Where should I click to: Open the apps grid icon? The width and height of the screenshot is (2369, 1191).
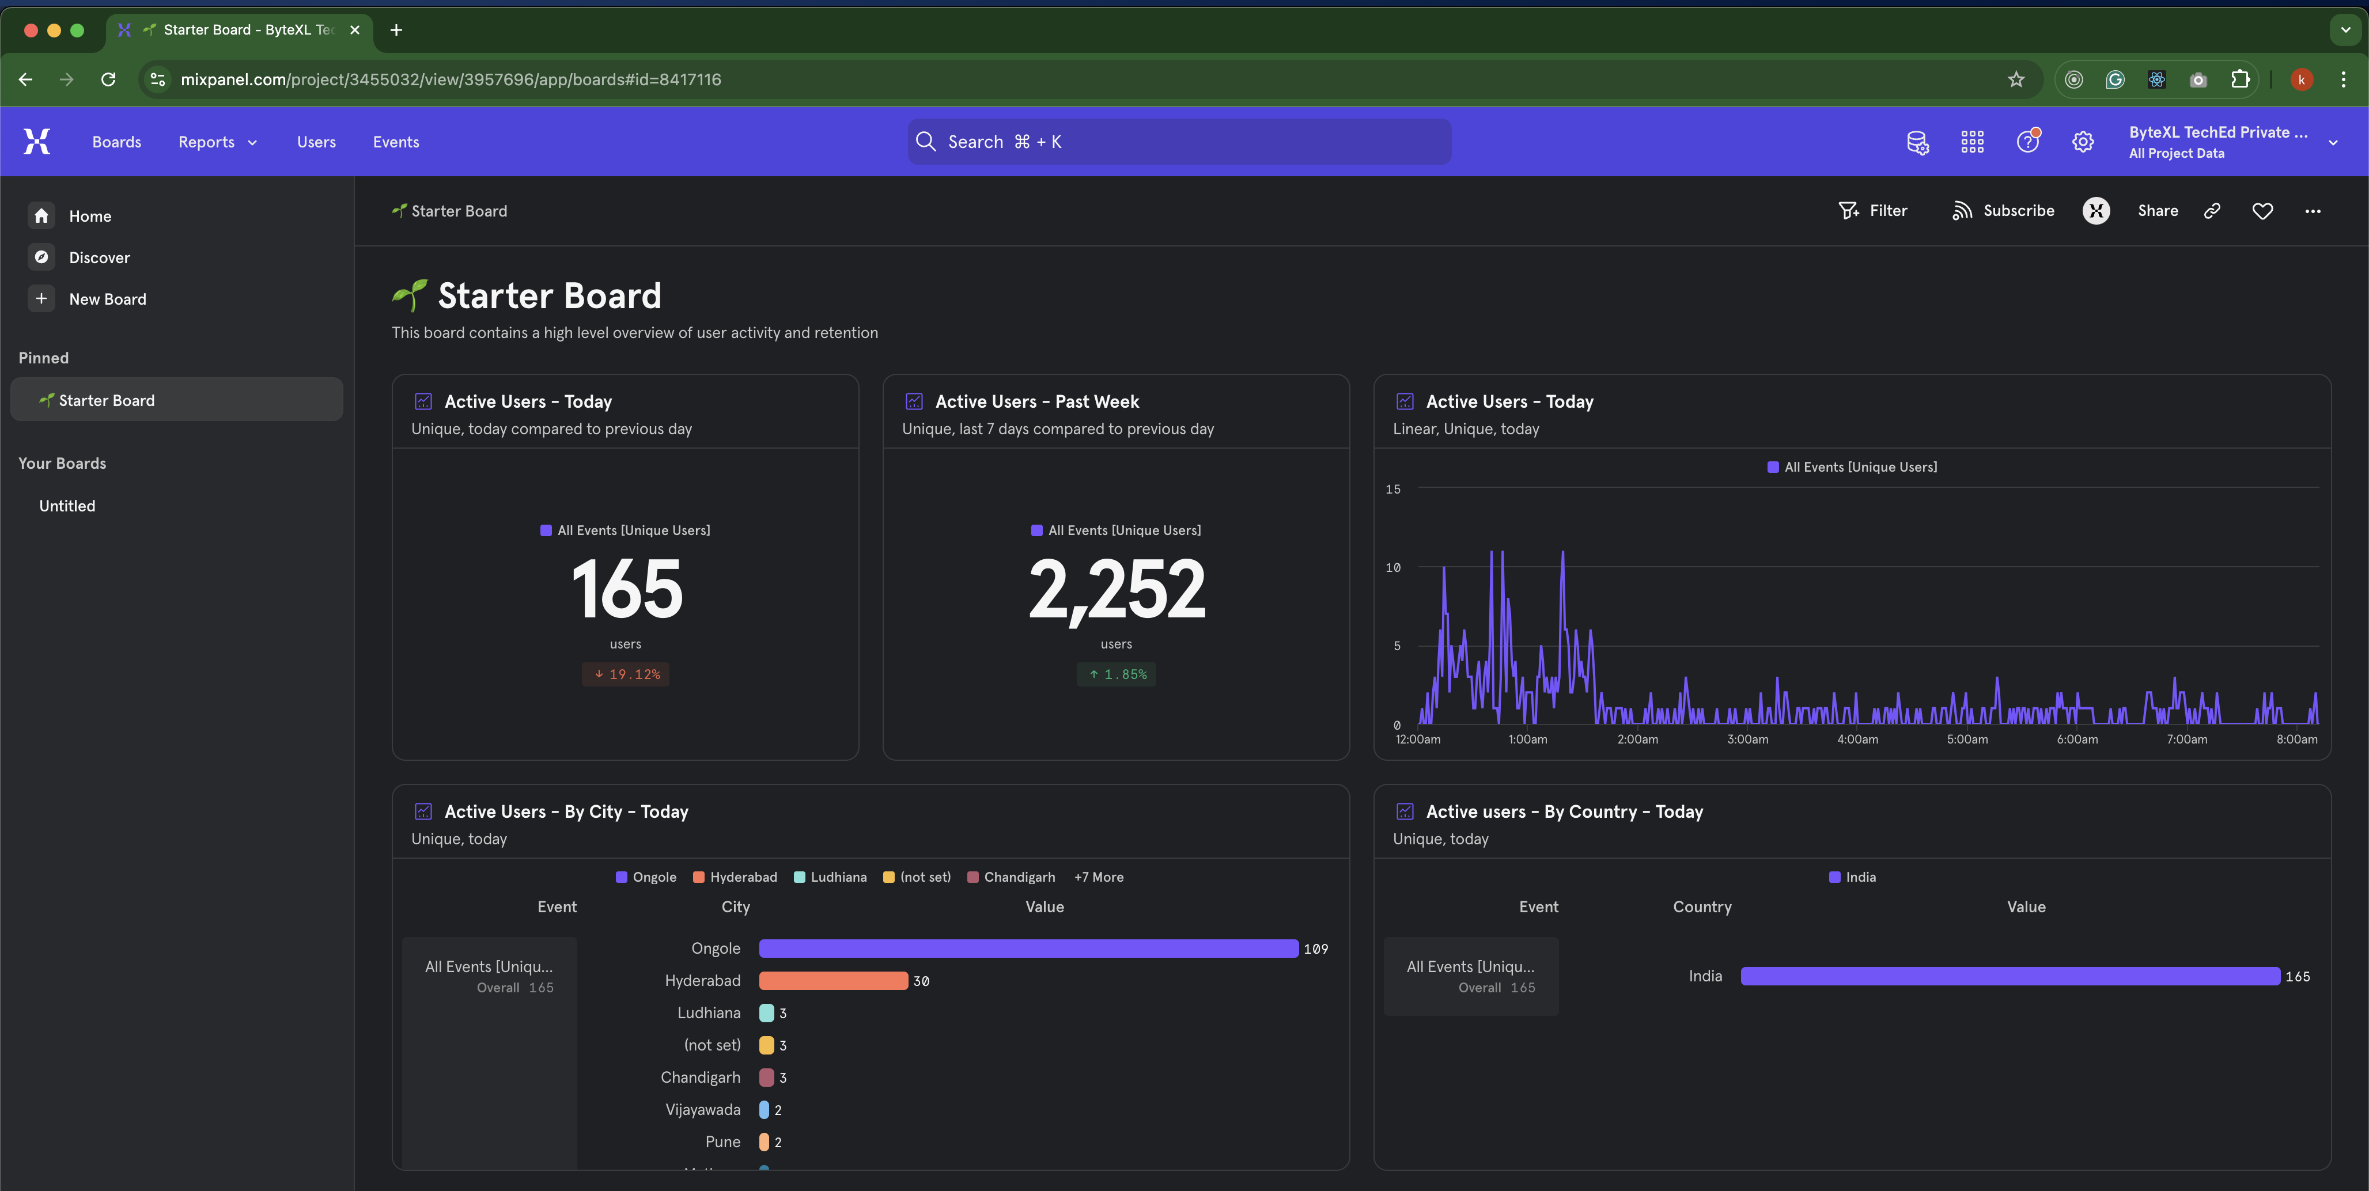[x=1971, y=142]
